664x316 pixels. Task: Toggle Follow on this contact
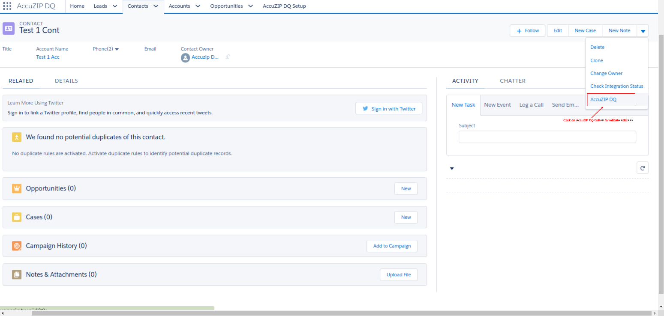527,30
